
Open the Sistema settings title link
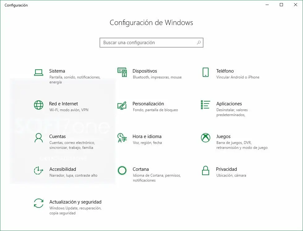click(x=57, y=71)
